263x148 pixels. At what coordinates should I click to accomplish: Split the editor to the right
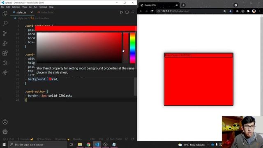[127, 12]
